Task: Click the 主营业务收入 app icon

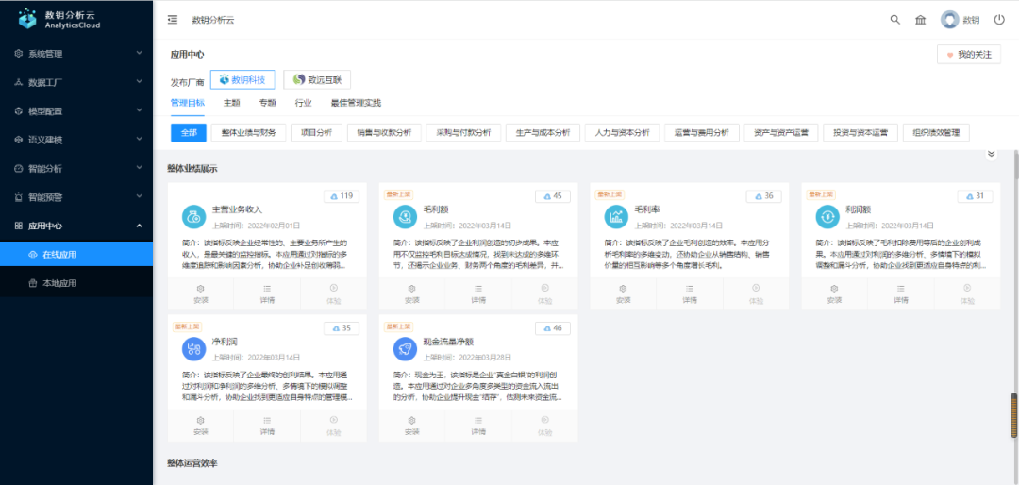Action: click(x=192, y=216)
